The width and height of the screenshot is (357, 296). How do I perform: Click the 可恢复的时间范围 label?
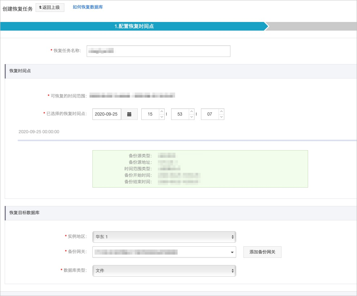[x=69, y=96]
